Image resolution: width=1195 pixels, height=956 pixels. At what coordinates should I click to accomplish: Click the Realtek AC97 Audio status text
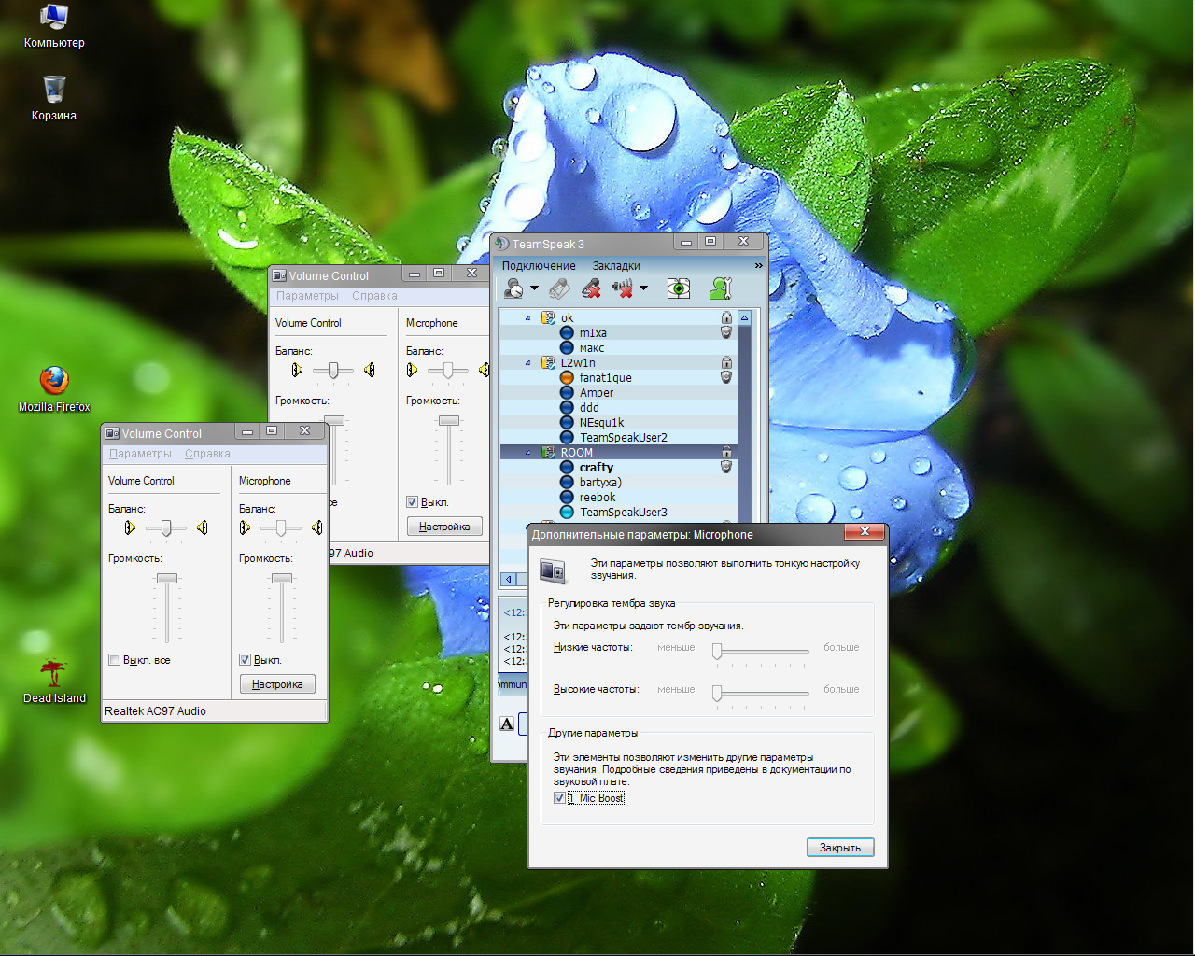pos(155,711)
